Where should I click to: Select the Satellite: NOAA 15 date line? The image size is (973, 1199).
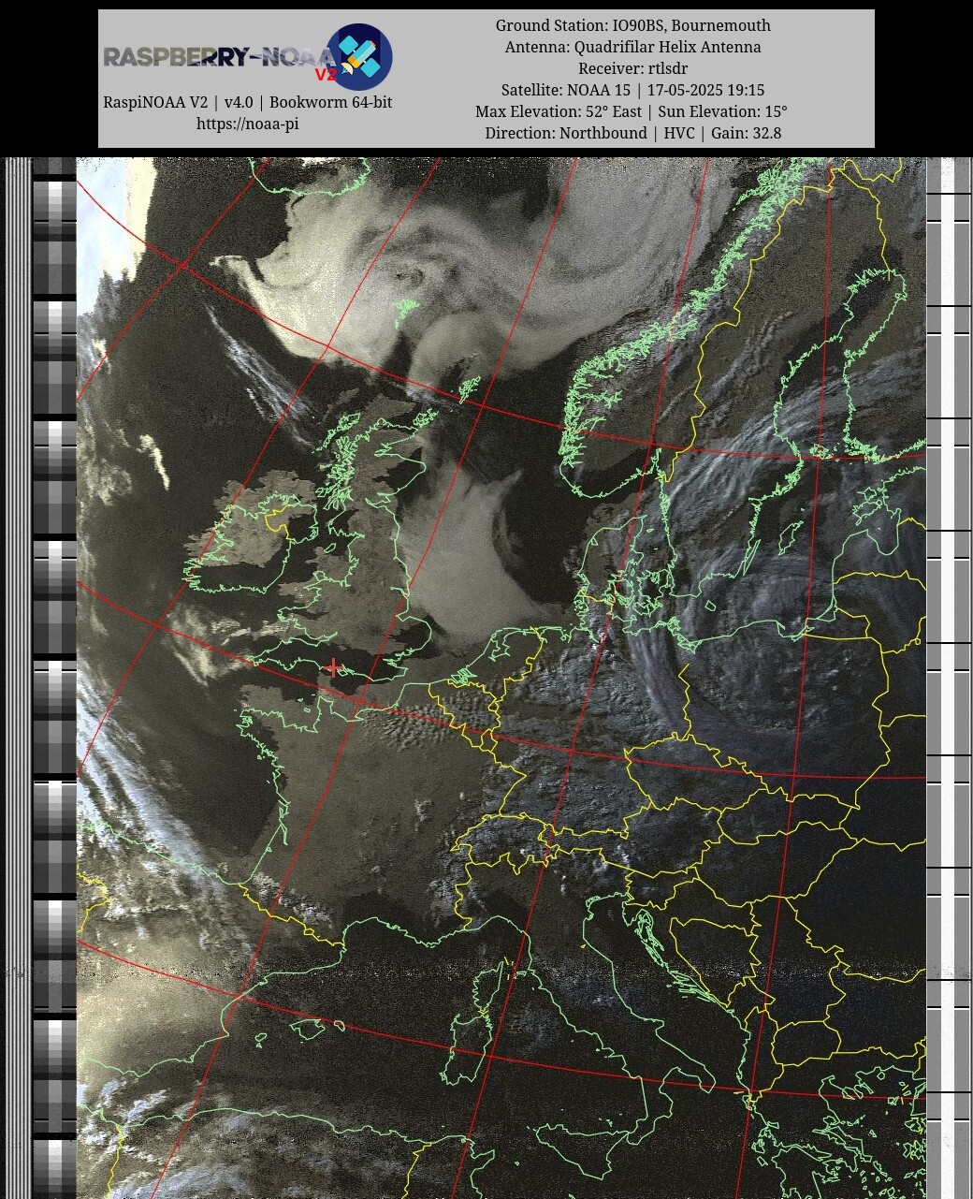pyautogui.click(x=633, y=90)
